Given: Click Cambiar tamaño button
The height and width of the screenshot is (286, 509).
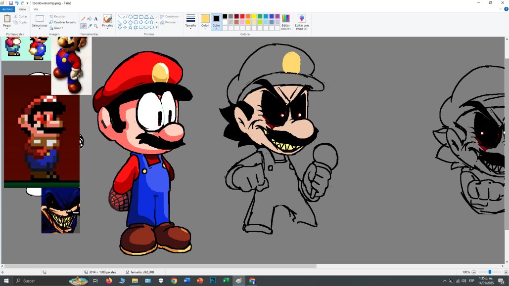Looking at the screenshot, I should pyautogui.click(x=63, y=22).
